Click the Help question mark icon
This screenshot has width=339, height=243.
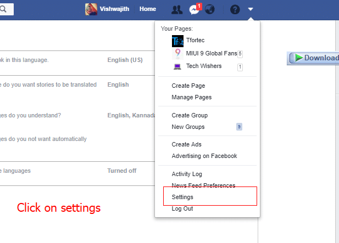pyautogui.click(x=235, y=9)
